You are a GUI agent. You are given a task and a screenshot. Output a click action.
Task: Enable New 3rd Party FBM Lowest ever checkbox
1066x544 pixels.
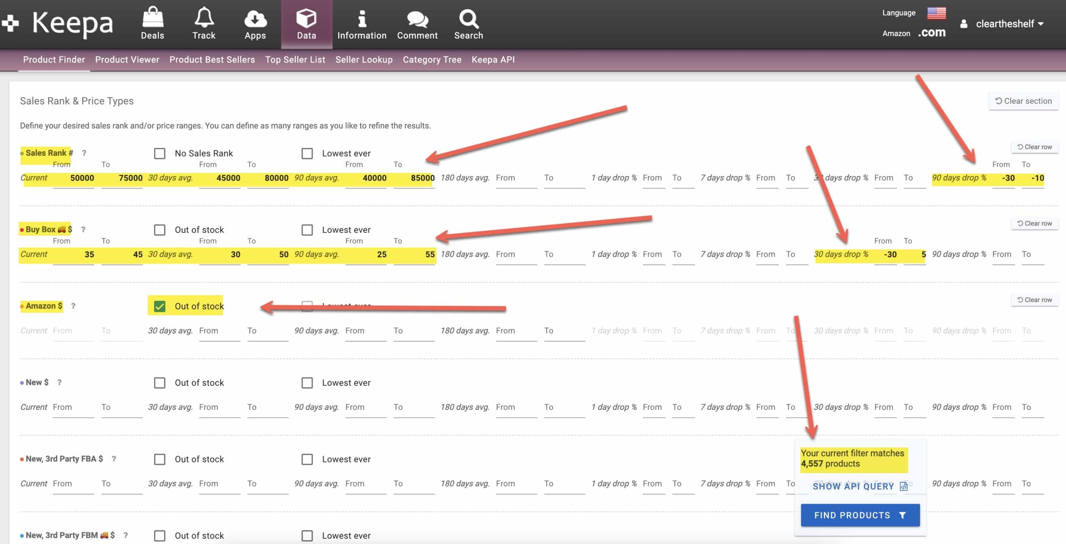pos(307,536)
